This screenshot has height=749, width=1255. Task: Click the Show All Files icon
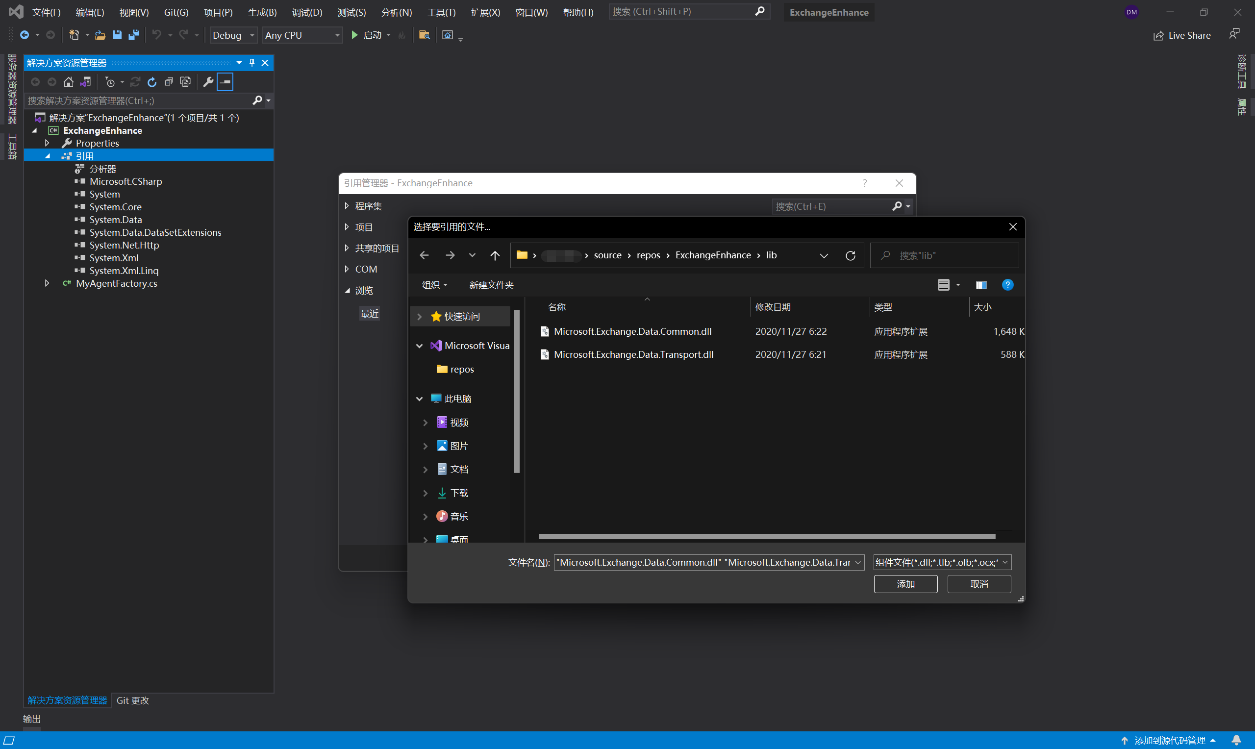click(x=185, y=82)
